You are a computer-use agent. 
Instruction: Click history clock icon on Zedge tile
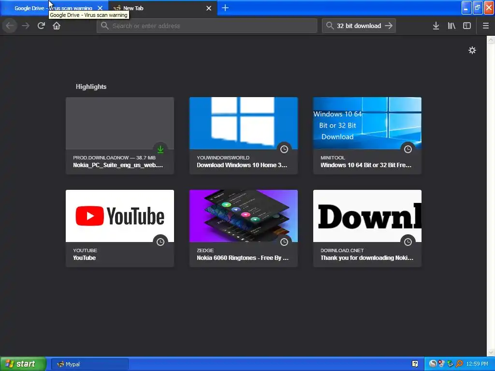click(x=284, y=242)
